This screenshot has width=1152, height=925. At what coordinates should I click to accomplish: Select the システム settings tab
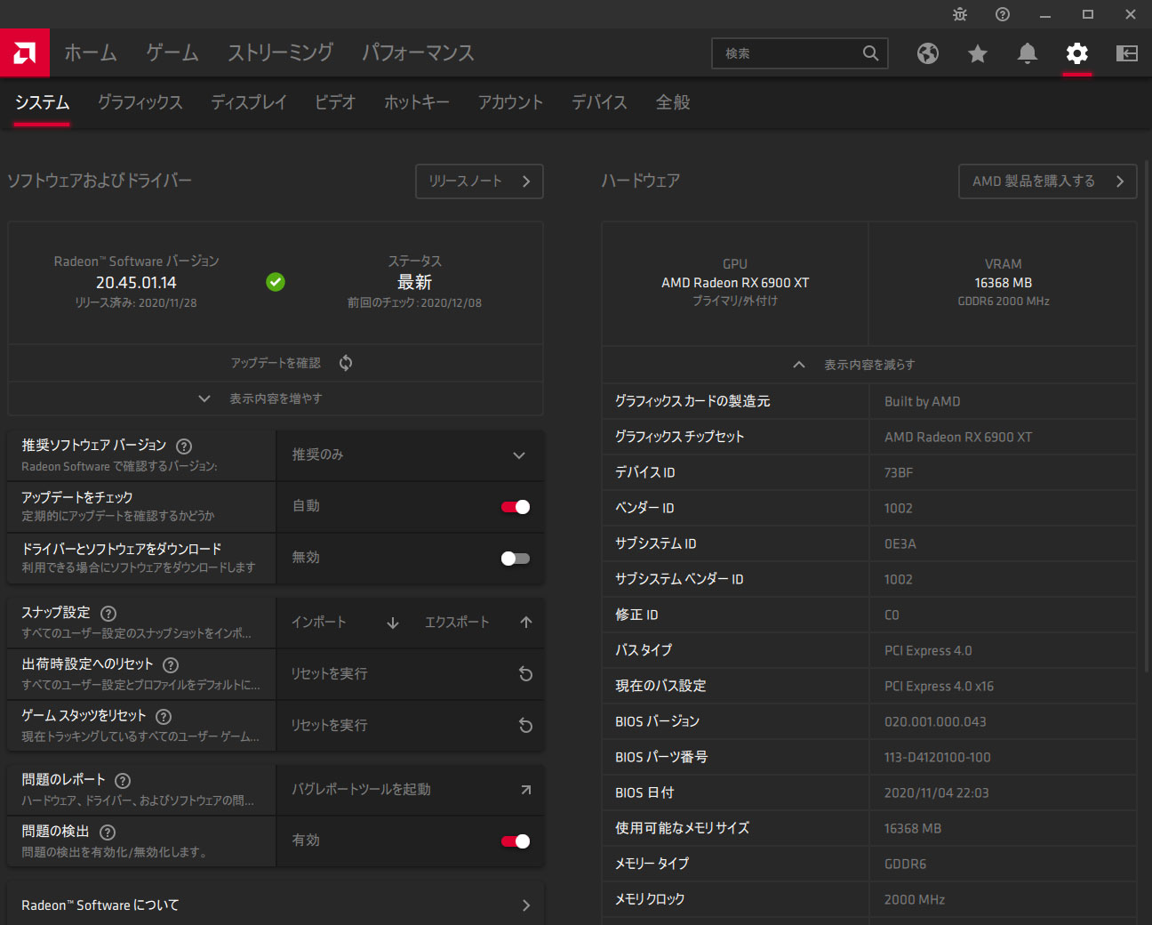tap(42, 102)
